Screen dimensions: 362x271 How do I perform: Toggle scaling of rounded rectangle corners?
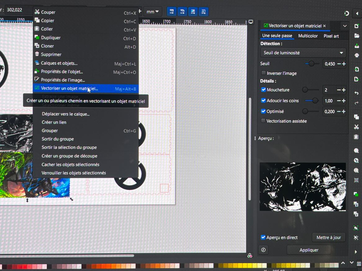coord(182,11)
